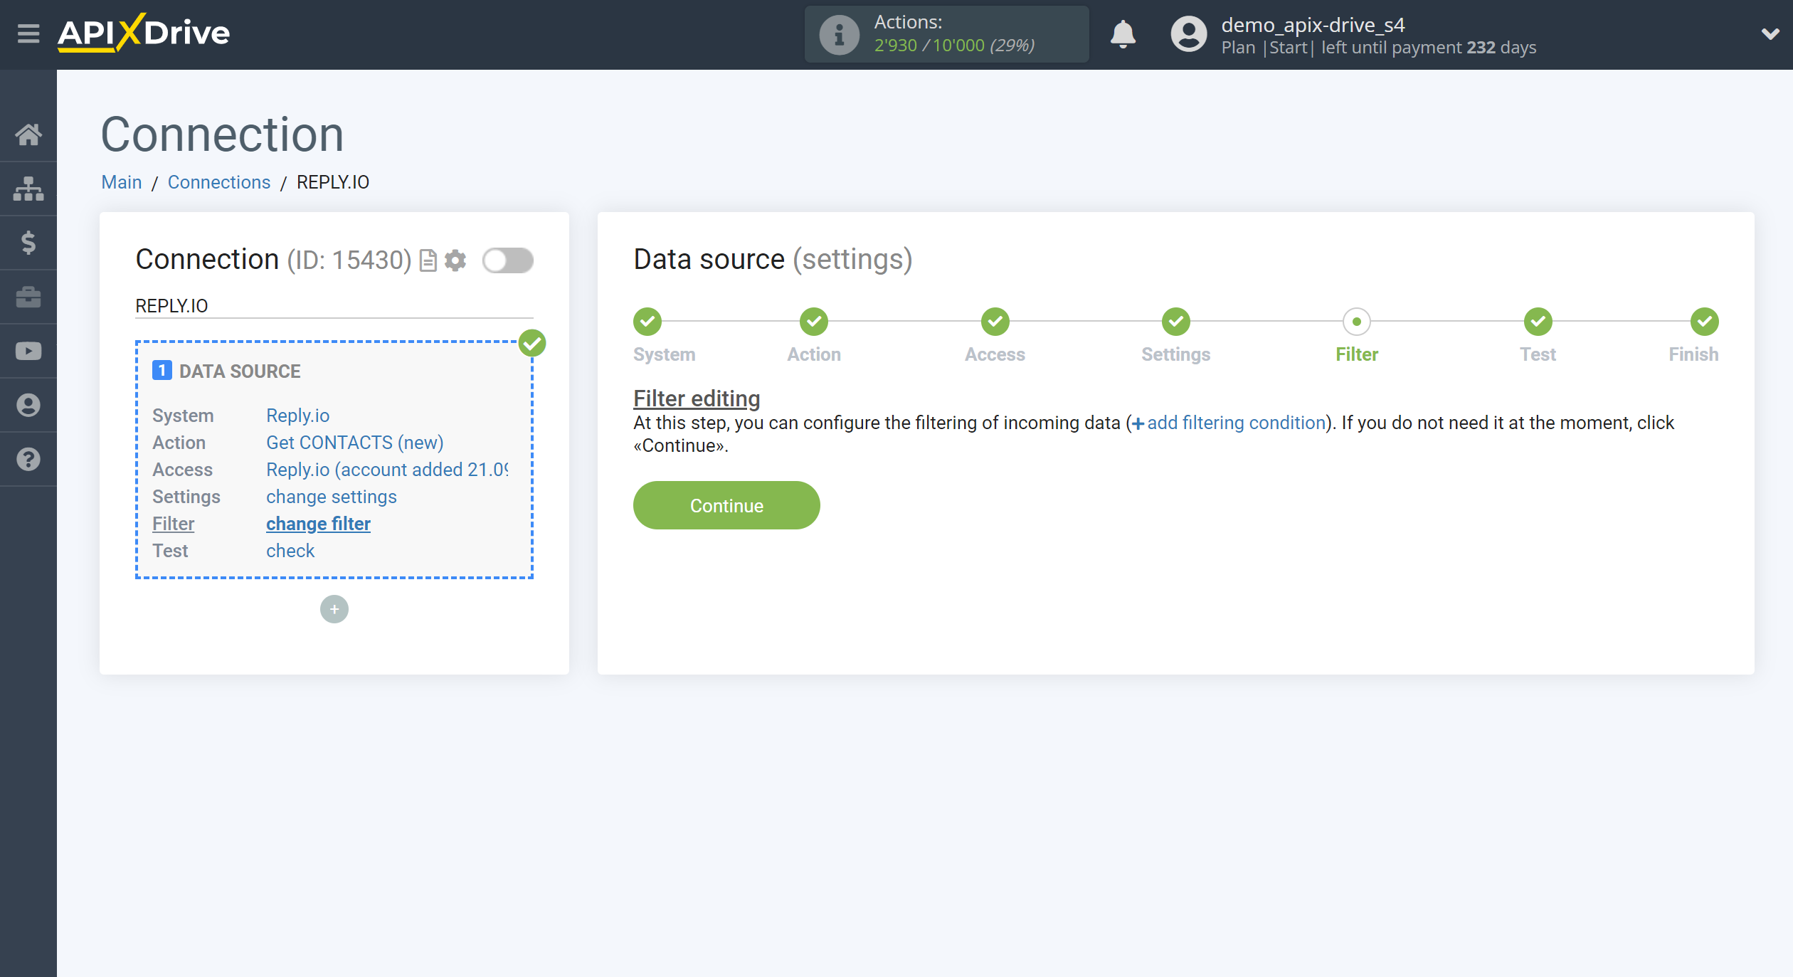Toggle the connection enable/disable switch
Screen dimensions: 1793x977
point(507,260)
